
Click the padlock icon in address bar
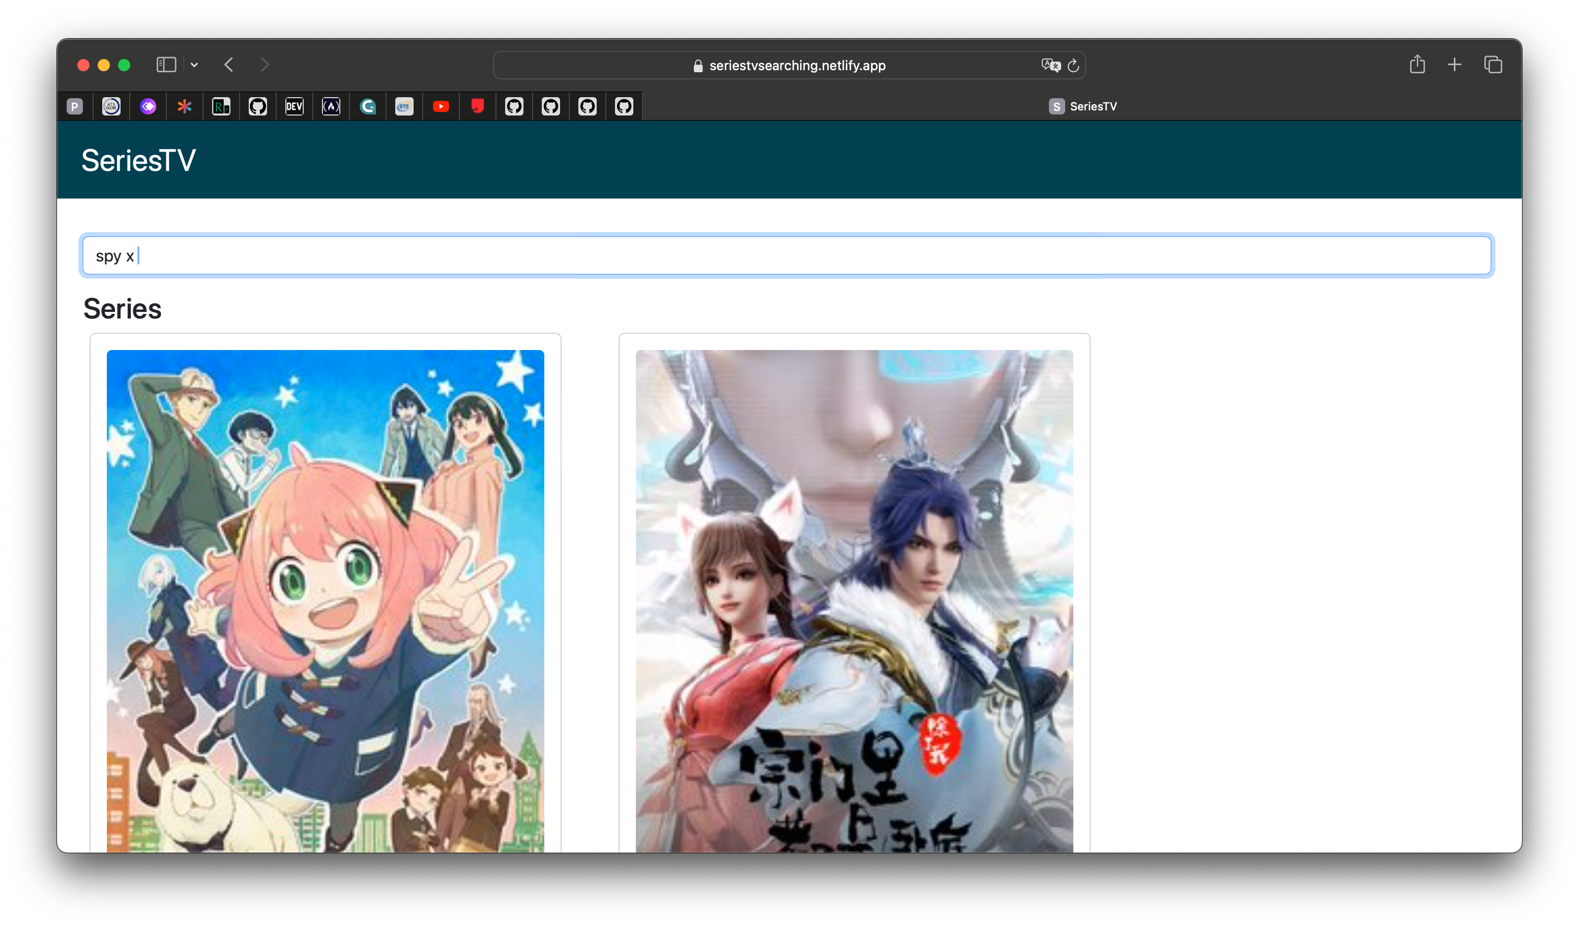point(698,66)
